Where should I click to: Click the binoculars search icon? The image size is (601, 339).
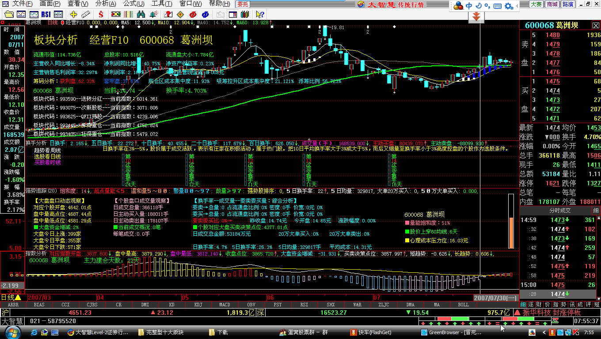pyautogui.click(x=141, y=15)
